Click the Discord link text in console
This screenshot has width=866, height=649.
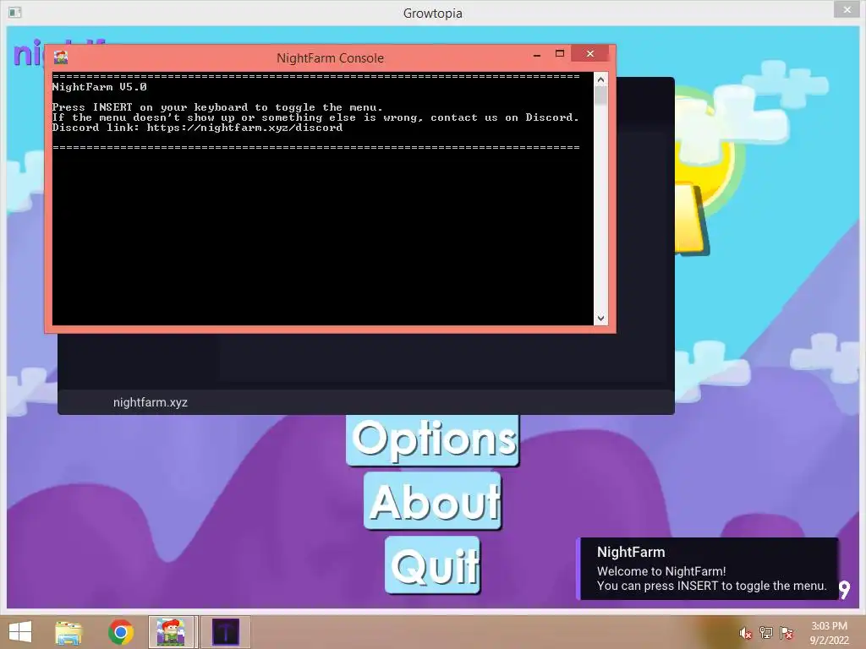[x=244, y=128]
